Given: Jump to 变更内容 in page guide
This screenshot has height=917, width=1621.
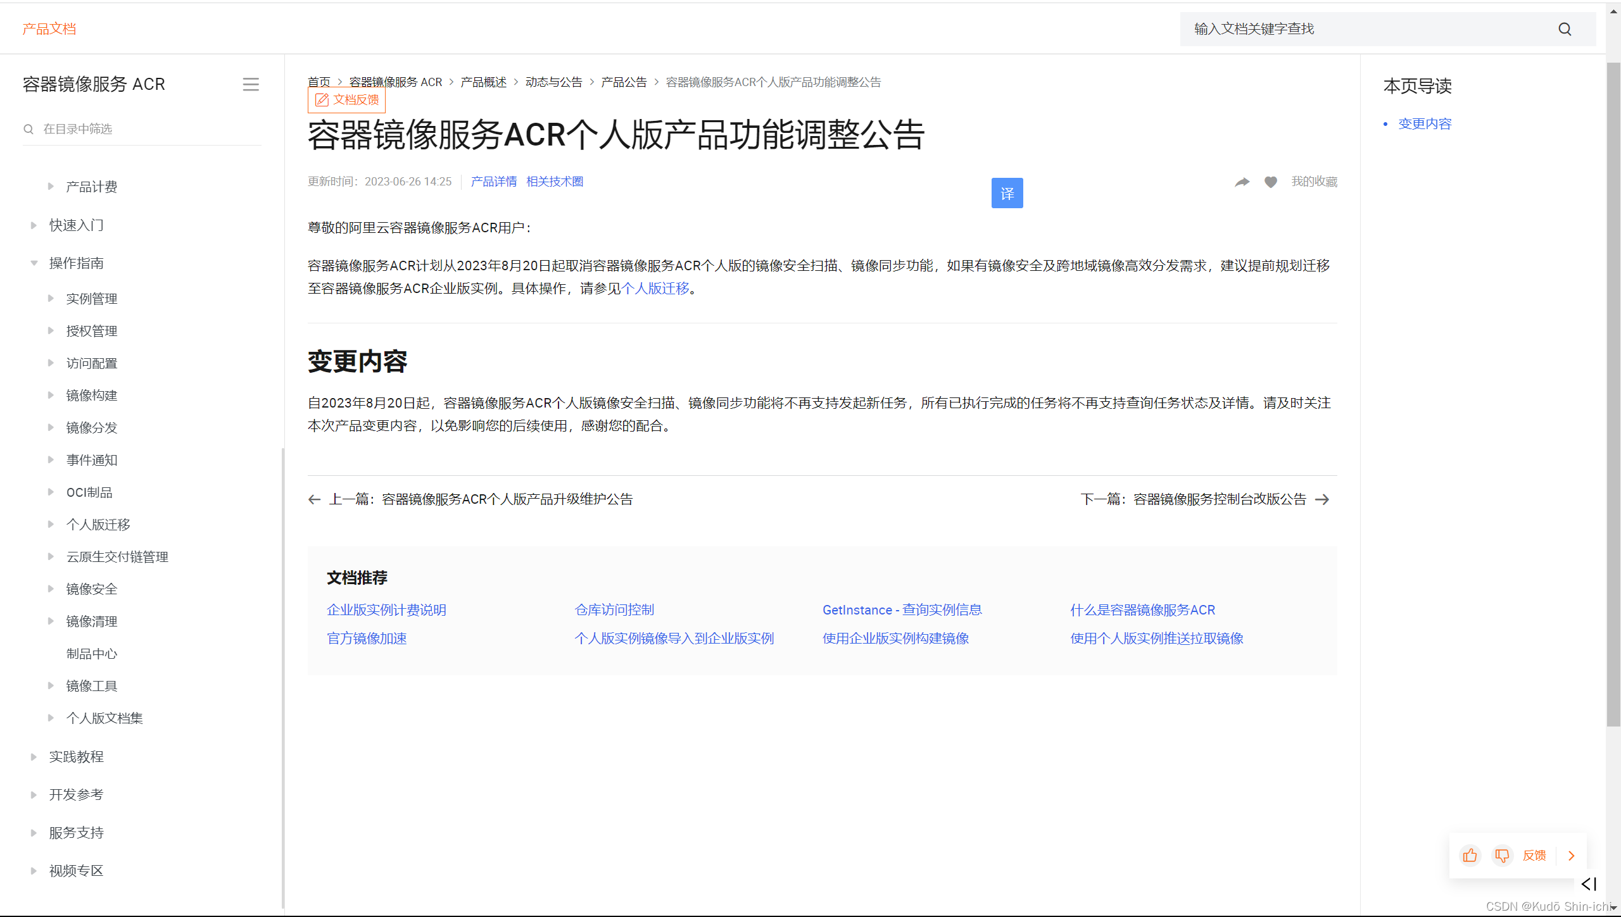Looking at the screenshot, I should (1425, 124).
